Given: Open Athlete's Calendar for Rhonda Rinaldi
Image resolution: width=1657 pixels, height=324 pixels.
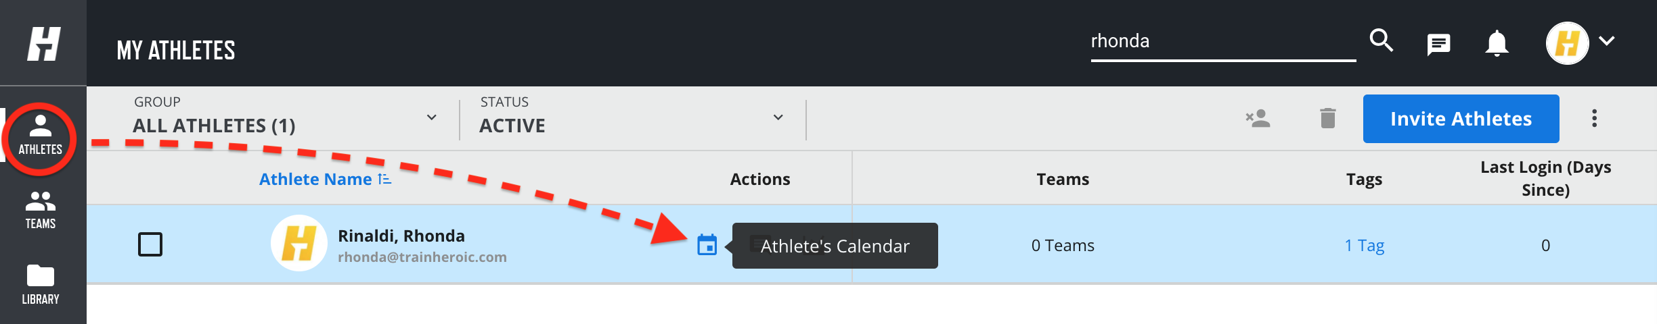Looking at the screenshot, I should coord(707,244).
